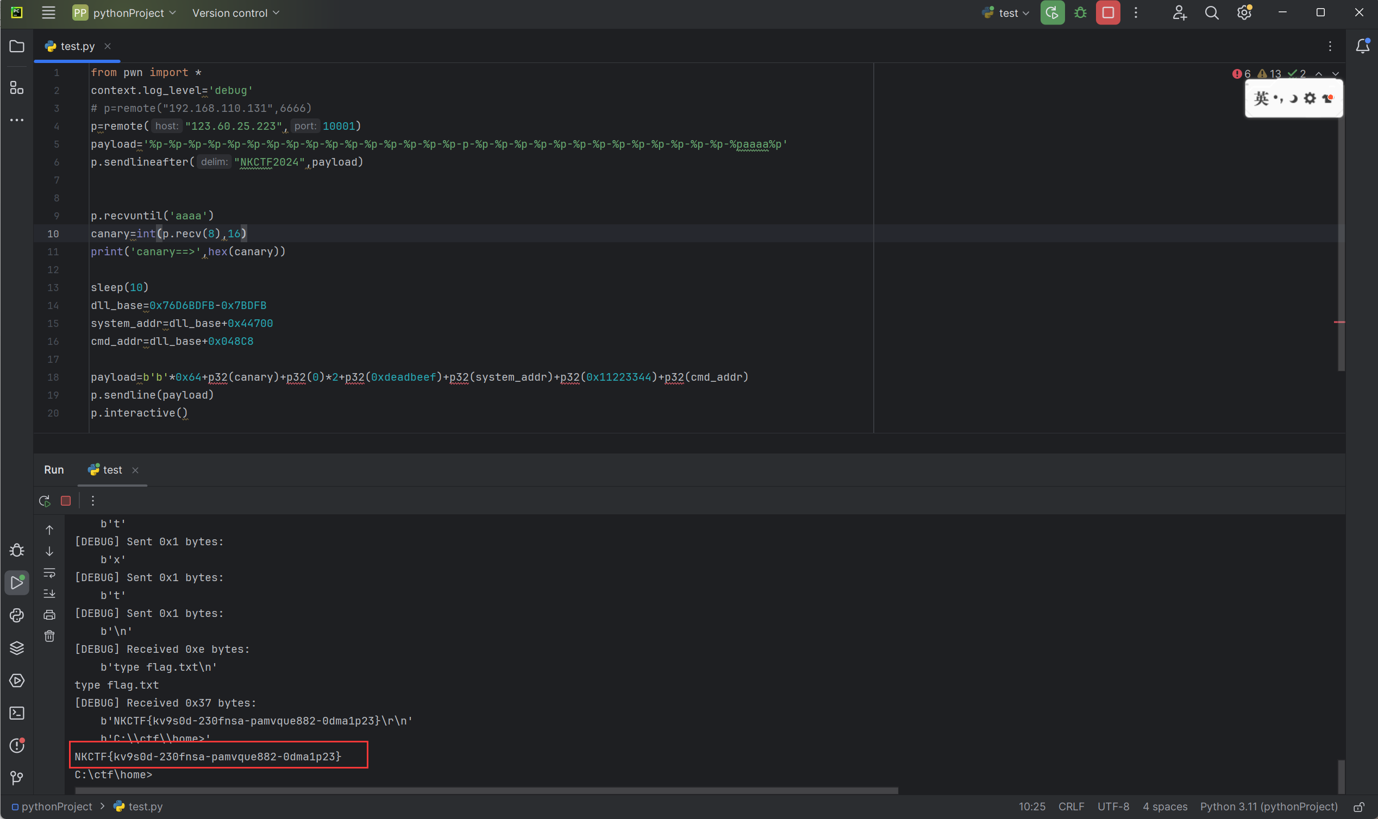Open the Project tool window folder icon
Viewport: 1378px width, 819px height.
click(x=17, y=46)
